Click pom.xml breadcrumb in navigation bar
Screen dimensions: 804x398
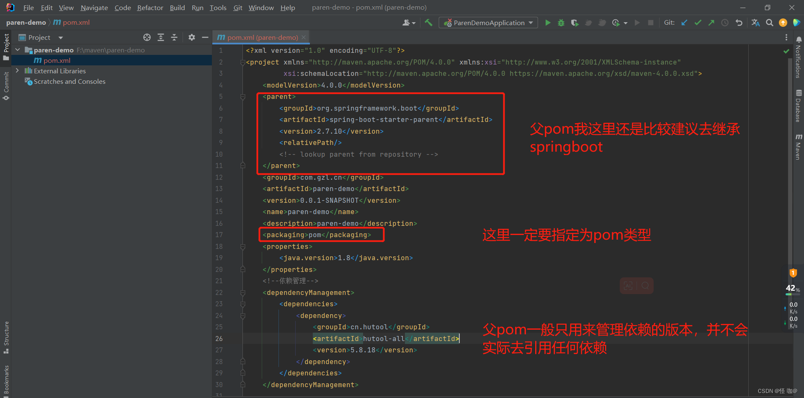point(72,23)
